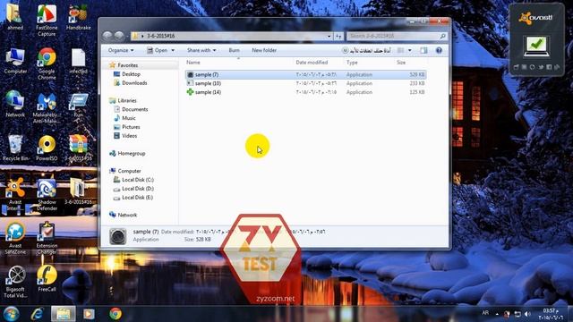
Task: Open the Run desktop shortcut
Action: pos(78,105)
